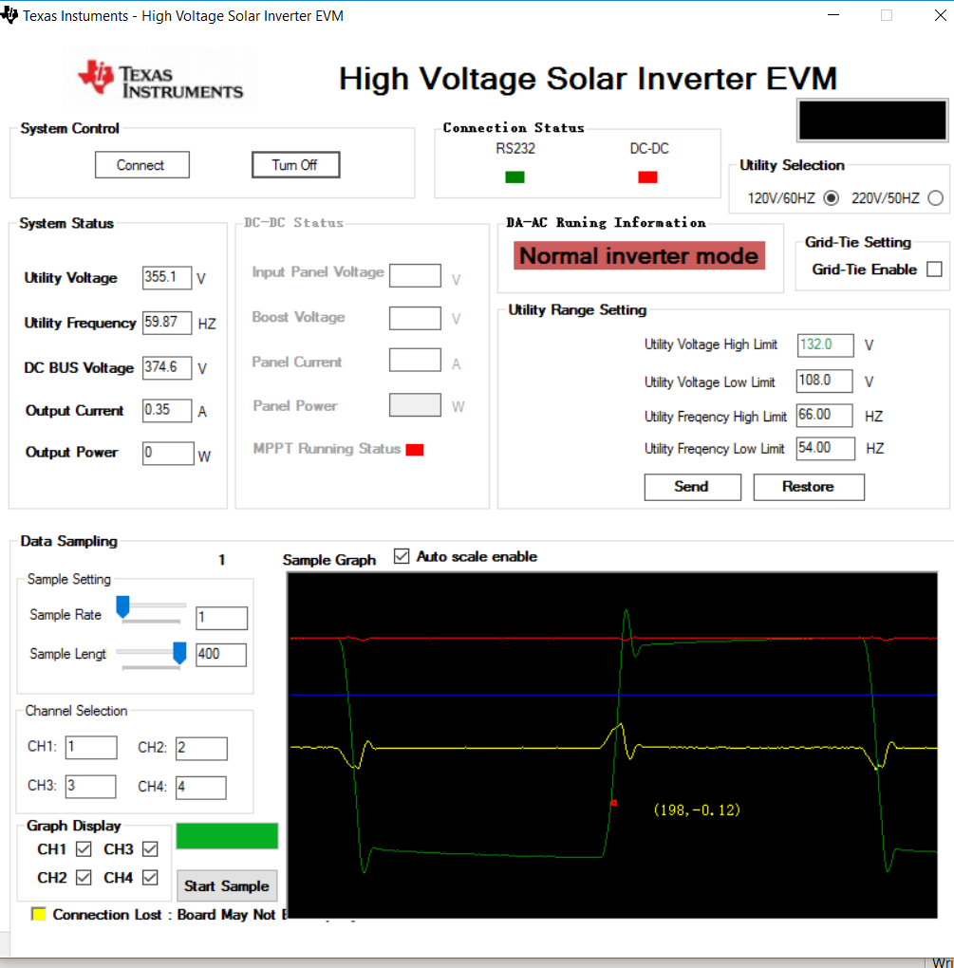
Task: Click the application title bar icon
Action: pyautogui.click(x=9, y=15)
